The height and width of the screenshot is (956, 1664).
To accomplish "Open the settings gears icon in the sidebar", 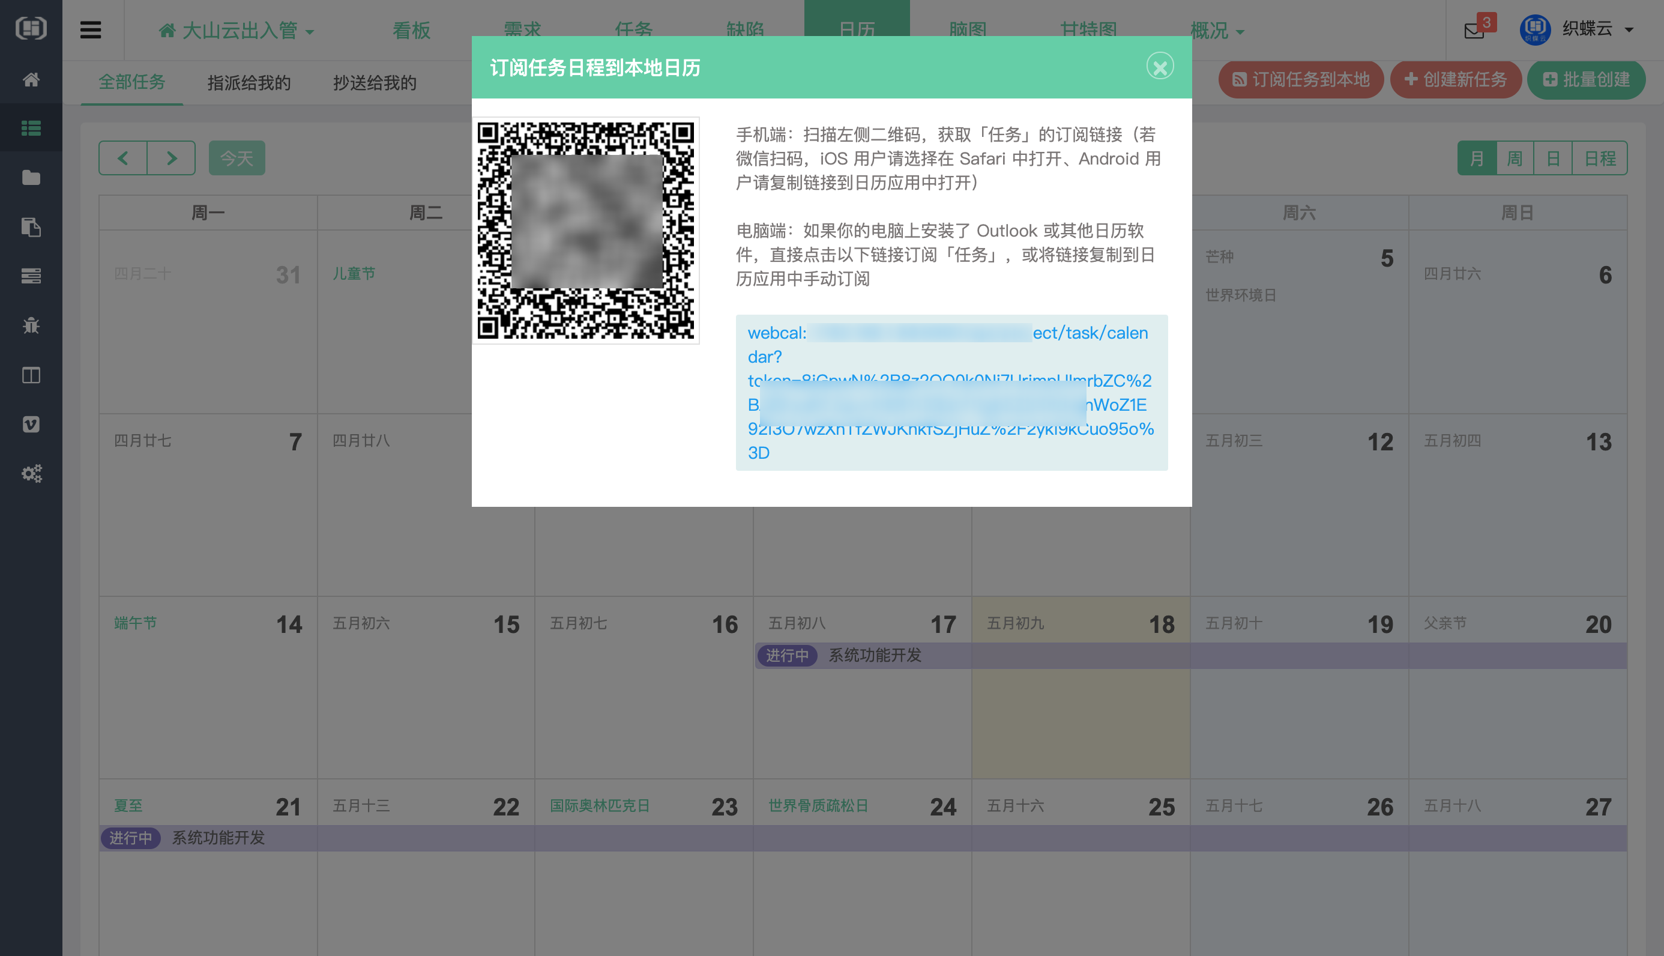I will pos(31,473).
